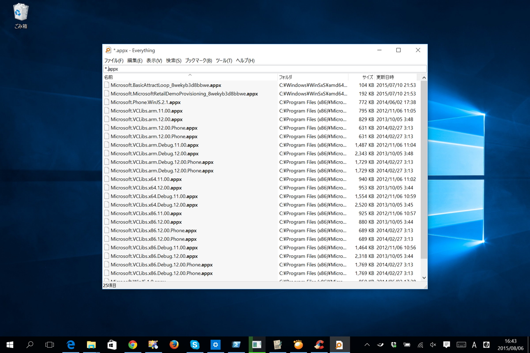The width and height of the screenshot is (530, 353).
Task: Launch Microsoft Edge from the taskbar
Action: point(71,345)
